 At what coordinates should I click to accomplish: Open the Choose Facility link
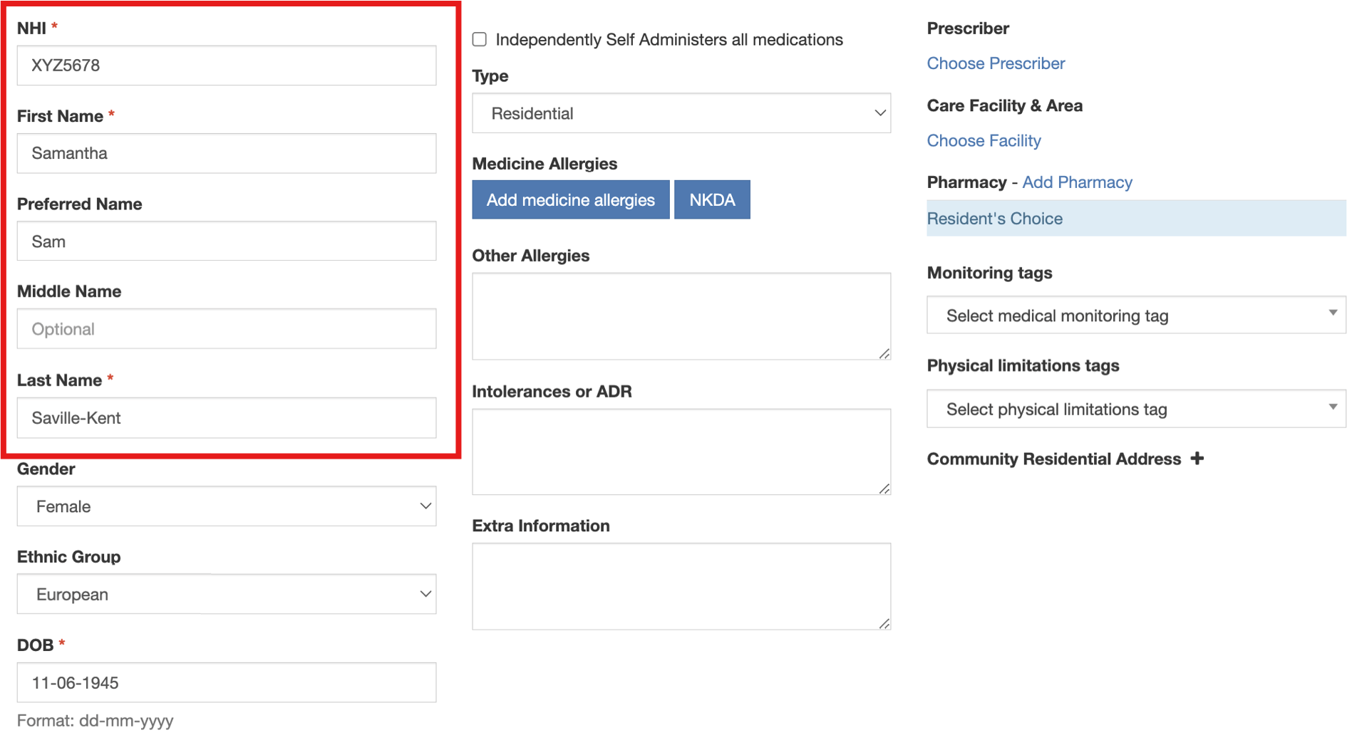pyautogui.click(x=984, y=140)
